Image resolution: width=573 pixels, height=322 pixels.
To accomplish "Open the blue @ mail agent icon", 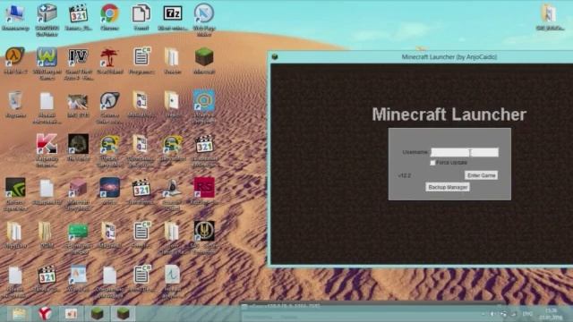I will click(204, 100).
